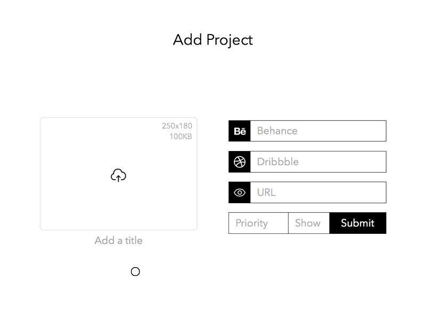Click the Add Project heading
Screen dimensions: 426x319
[x=212, y=39]
